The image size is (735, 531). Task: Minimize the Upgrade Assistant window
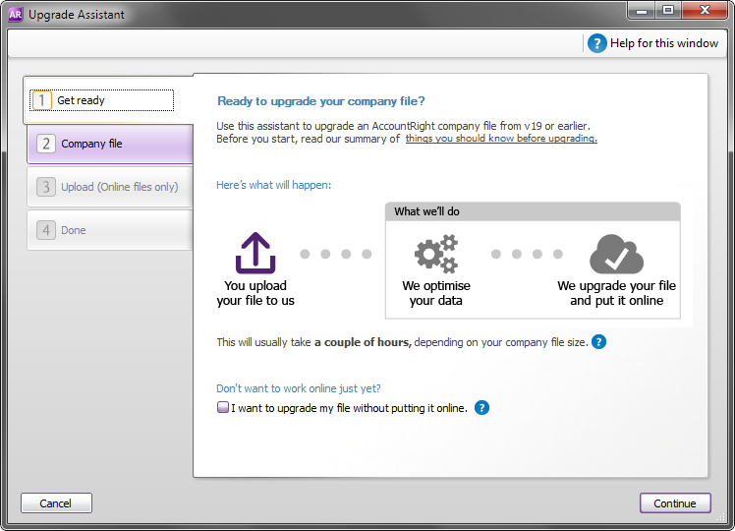[x=643, y=10]
